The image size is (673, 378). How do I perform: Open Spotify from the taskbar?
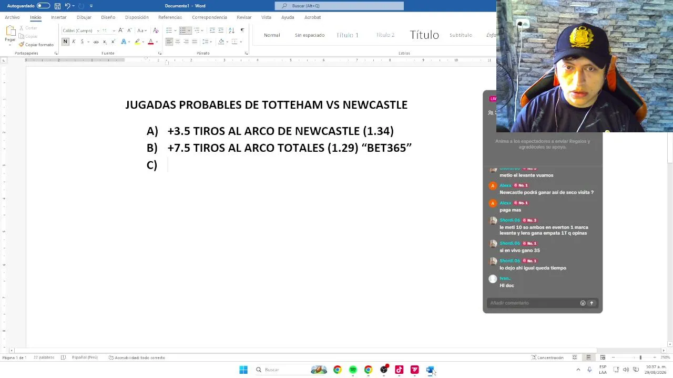(x=353, y=370)
